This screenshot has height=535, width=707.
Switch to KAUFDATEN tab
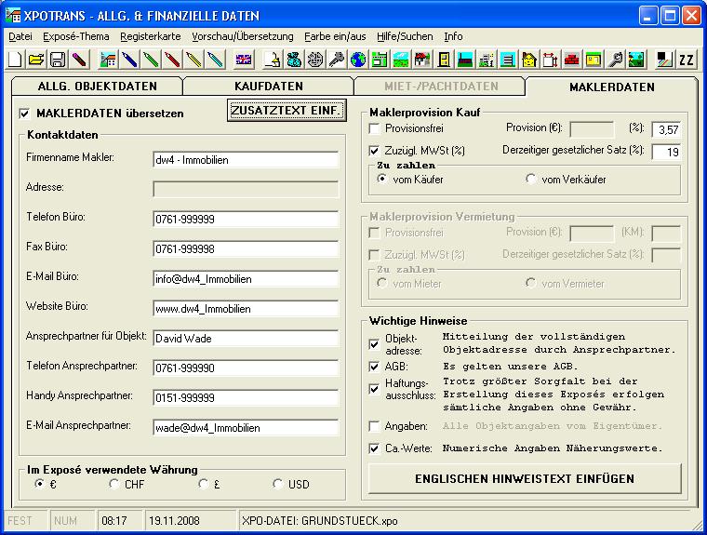[x=269, y=87]
